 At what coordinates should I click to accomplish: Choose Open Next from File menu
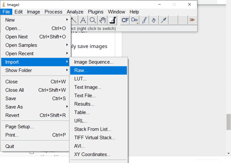[35, 37]
